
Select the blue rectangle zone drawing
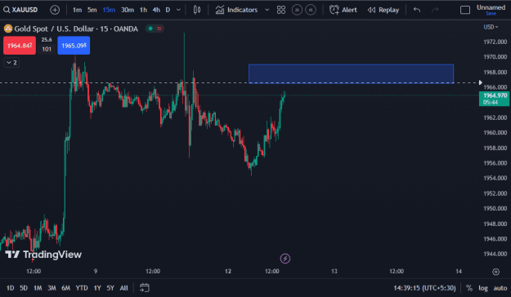(x=351, y=73)
